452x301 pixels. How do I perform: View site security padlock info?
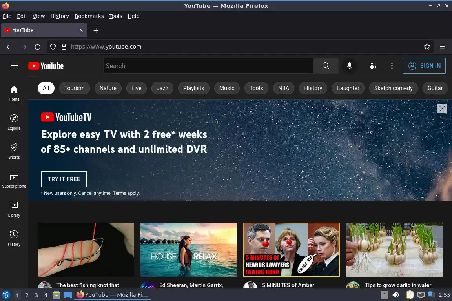coord(64,47)
